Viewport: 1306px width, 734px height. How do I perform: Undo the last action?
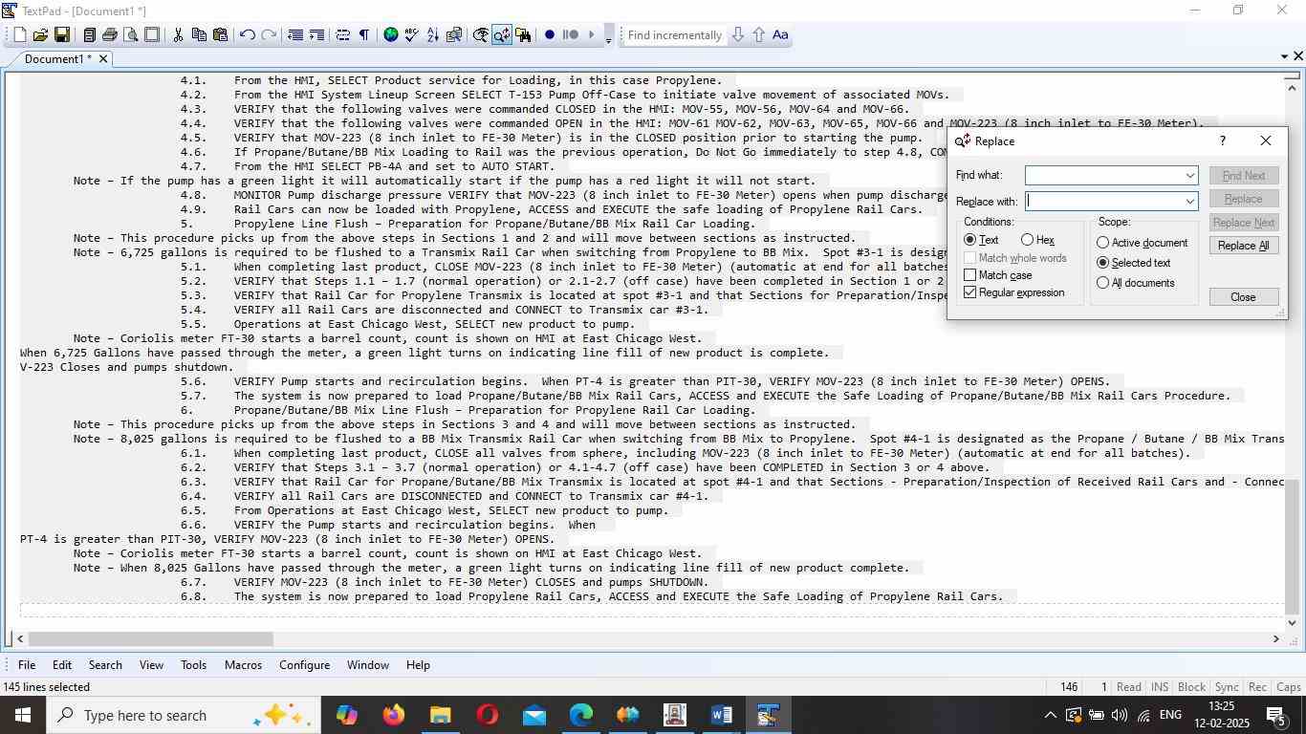[x=247, y=35]
